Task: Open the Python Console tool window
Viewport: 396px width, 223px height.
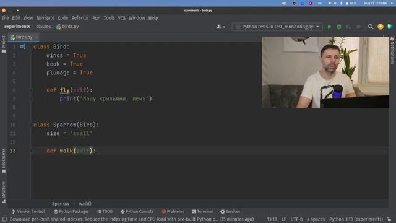Action: point(137,212)
